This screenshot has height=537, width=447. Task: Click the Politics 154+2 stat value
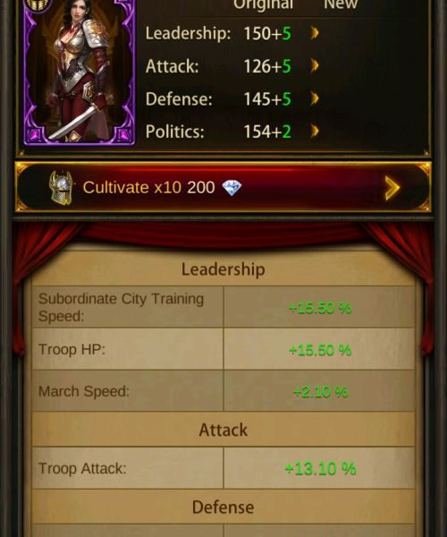(x=267, y=132)
